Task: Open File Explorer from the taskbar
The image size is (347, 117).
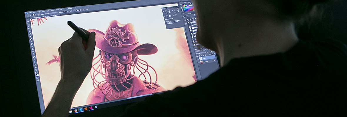Action: tap(71, 111)
